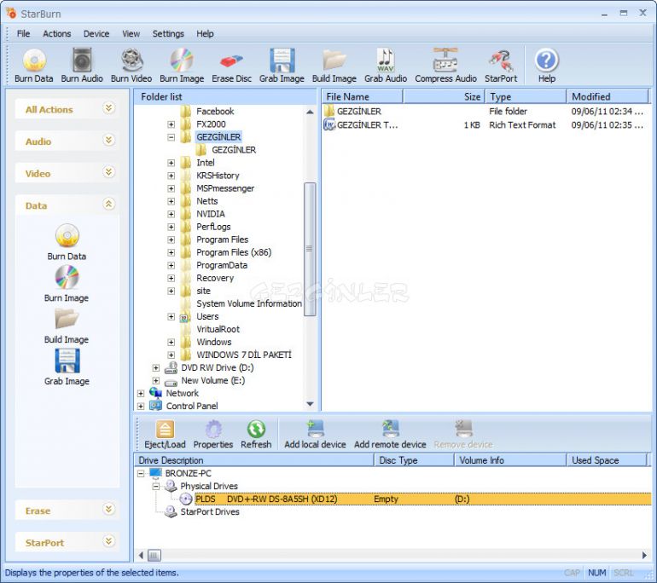Open the Compress Audio tool
Screen dimensions: 657x583
coord(445,66)
